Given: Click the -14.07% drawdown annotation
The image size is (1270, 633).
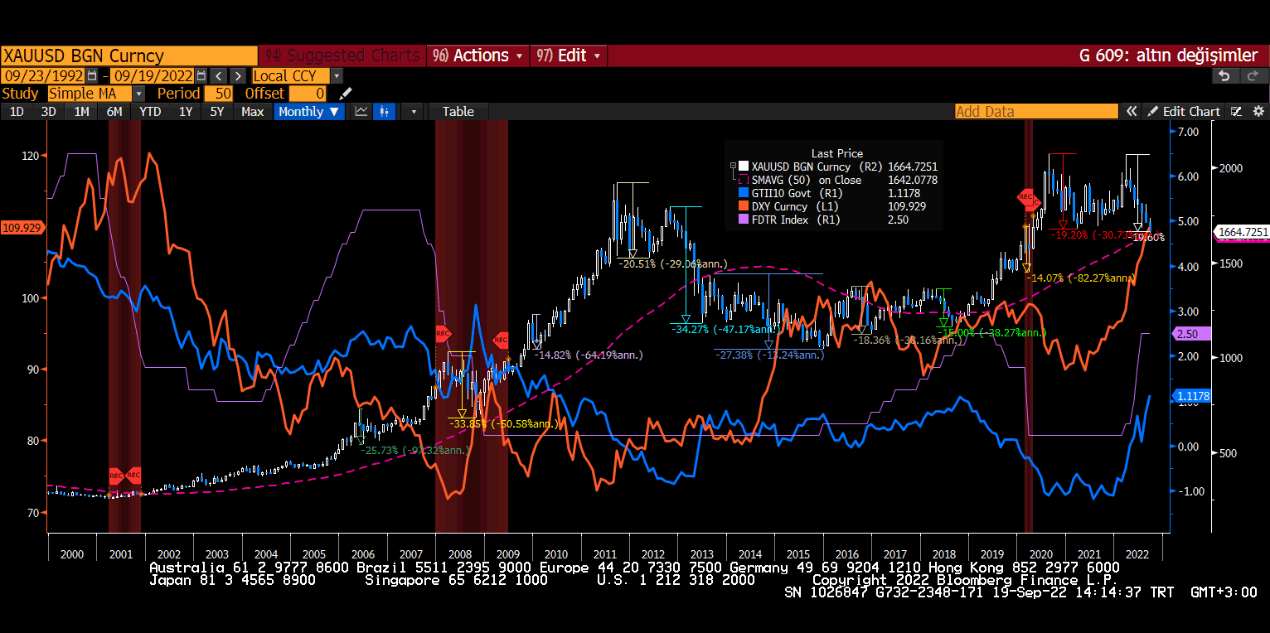Looking at the screenshot, I should (1083, 278).
